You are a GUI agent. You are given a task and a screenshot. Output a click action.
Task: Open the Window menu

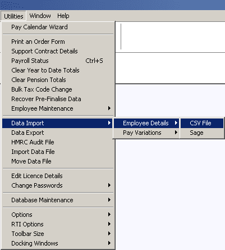[x=40, y=16]
